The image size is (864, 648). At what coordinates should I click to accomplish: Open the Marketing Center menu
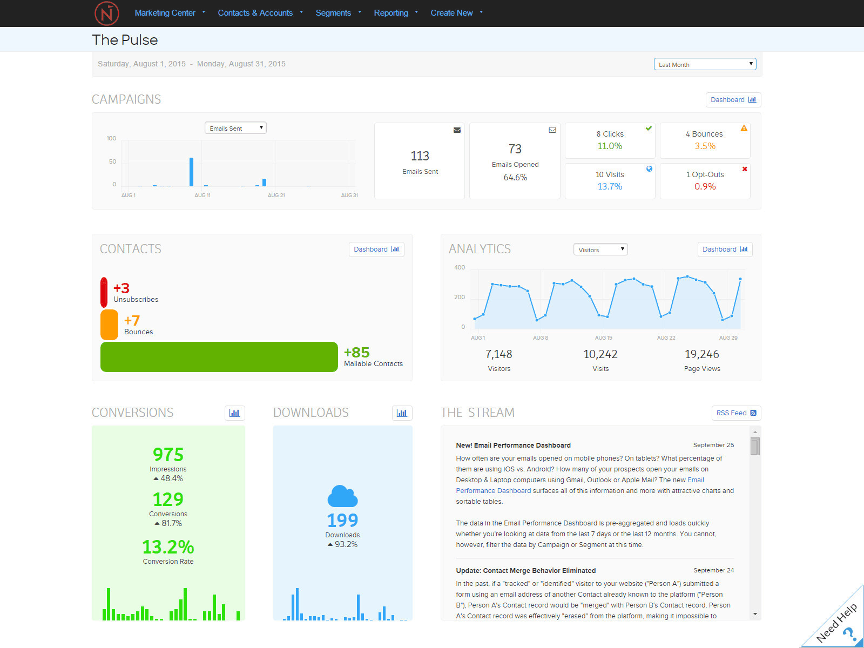coord(170,13)
